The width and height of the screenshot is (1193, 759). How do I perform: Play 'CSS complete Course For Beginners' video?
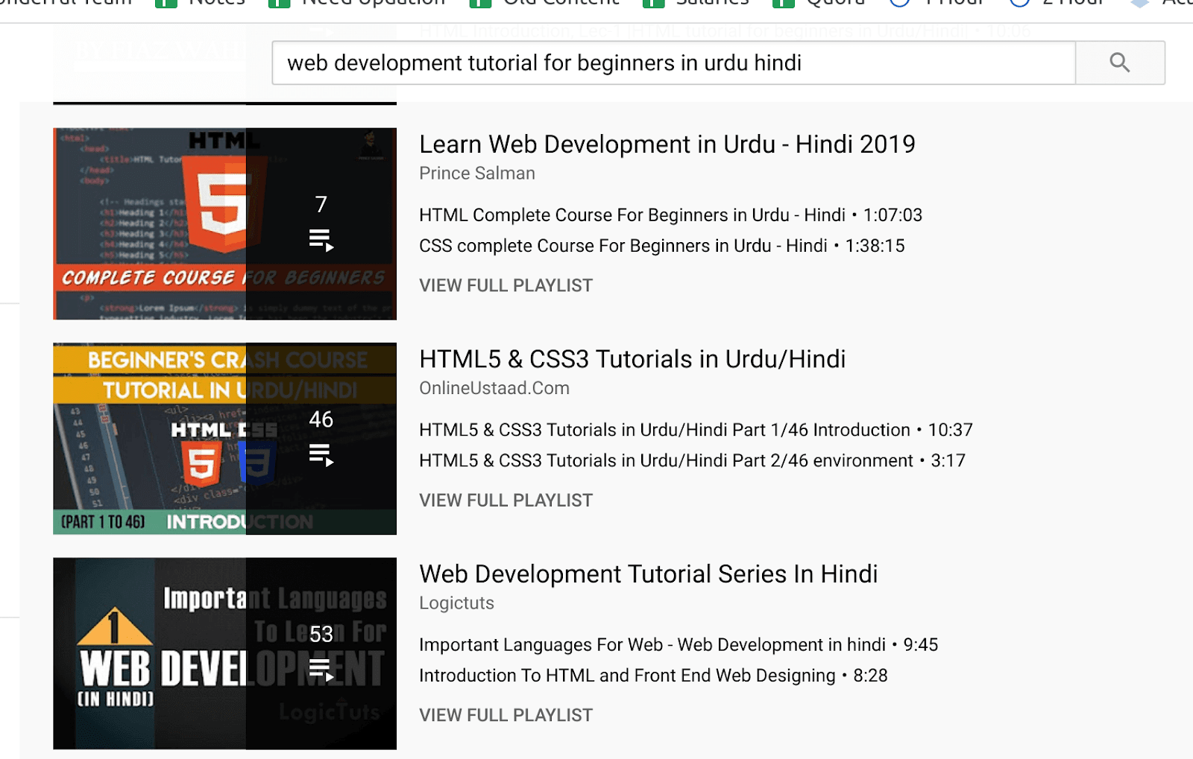[662, 246]
